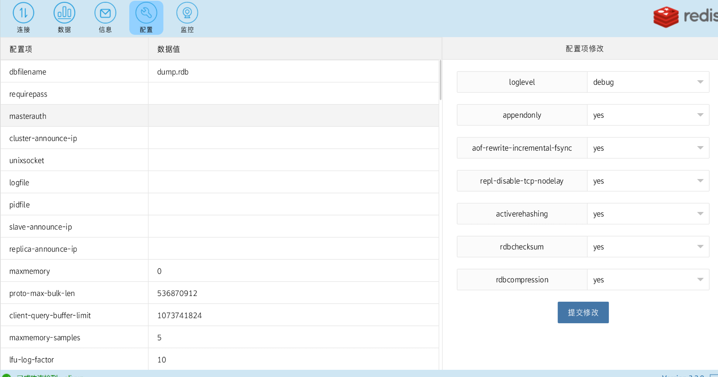Open the 监控 (monitor) webcam icon
The height and width of the screenshot is (377, 718).
coord(187,17)
